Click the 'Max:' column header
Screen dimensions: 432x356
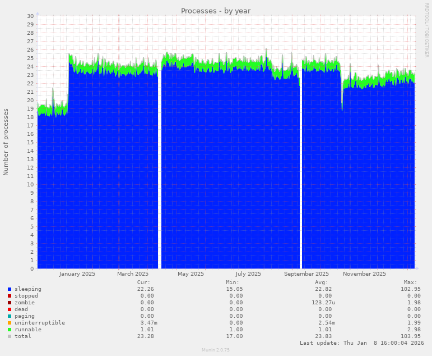(x=410, y=282)
